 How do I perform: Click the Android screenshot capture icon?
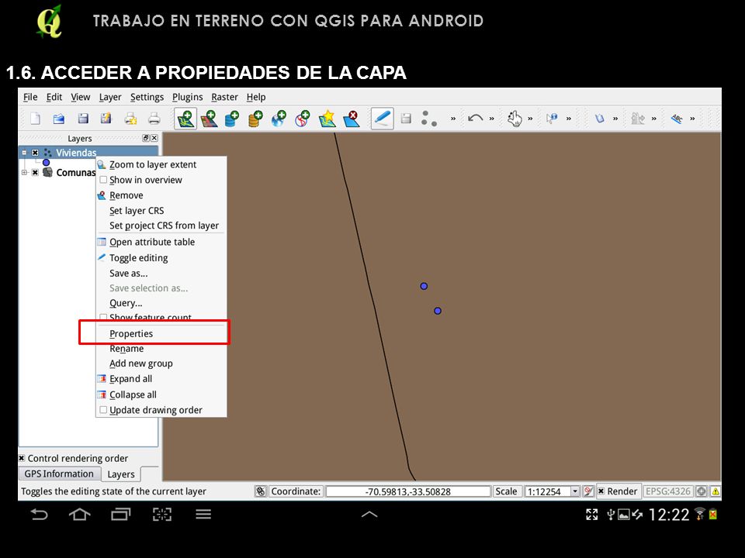coord(162,515)
